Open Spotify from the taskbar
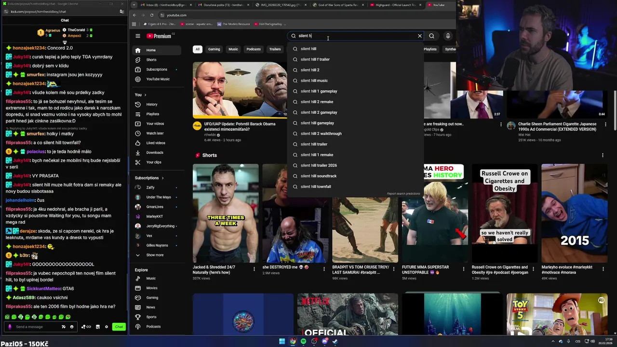 pyautogui.click(x=303, y=341)
